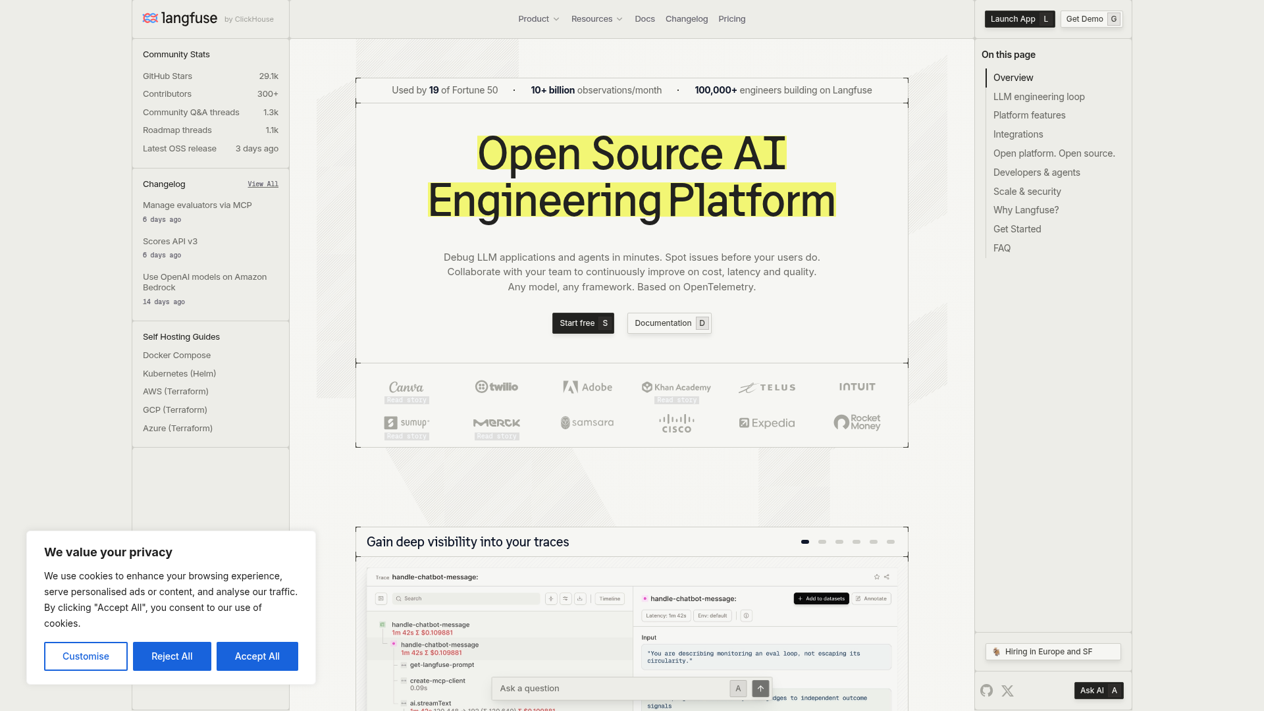Open Docker Compose self hosting guide
Viewport: 1264px width, 711px height.
(176, 355)
